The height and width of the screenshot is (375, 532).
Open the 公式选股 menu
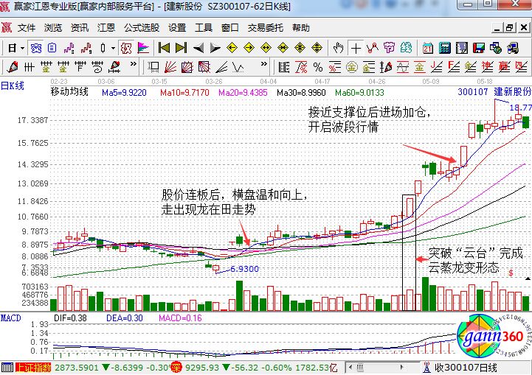click(x=141, y=28)
